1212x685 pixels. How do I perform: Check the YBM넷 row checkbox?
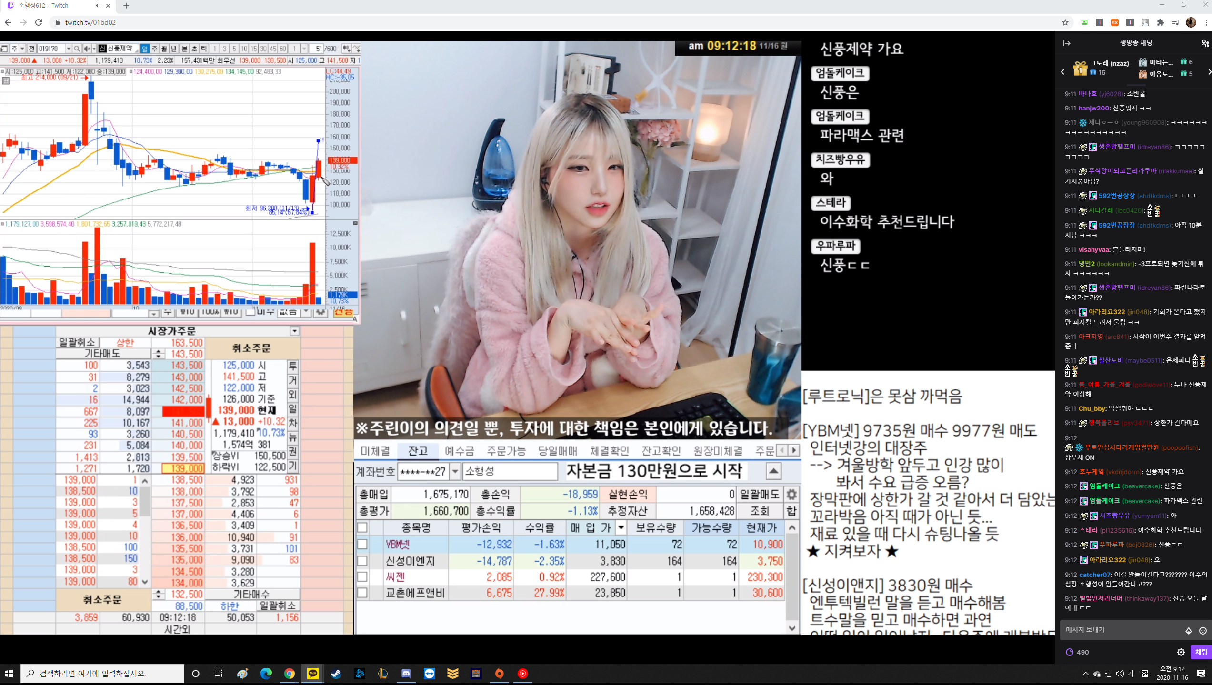click(362, 544)
